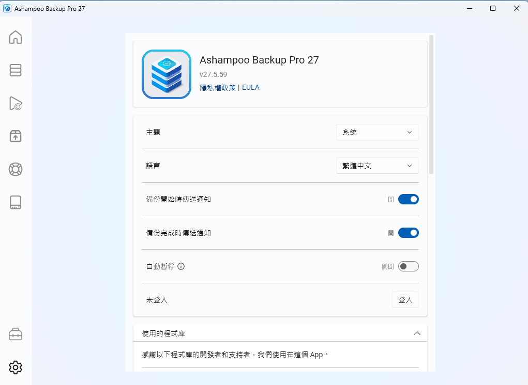Collapse the 使用的程式庫 section
The height and width of the screenshot is (385, 528).
click(x=417, y=333)
